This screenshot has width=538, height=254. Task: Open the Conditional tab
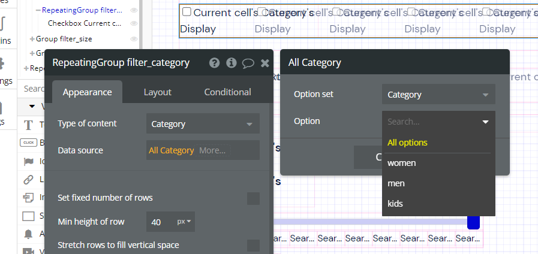tap(227, 92)
